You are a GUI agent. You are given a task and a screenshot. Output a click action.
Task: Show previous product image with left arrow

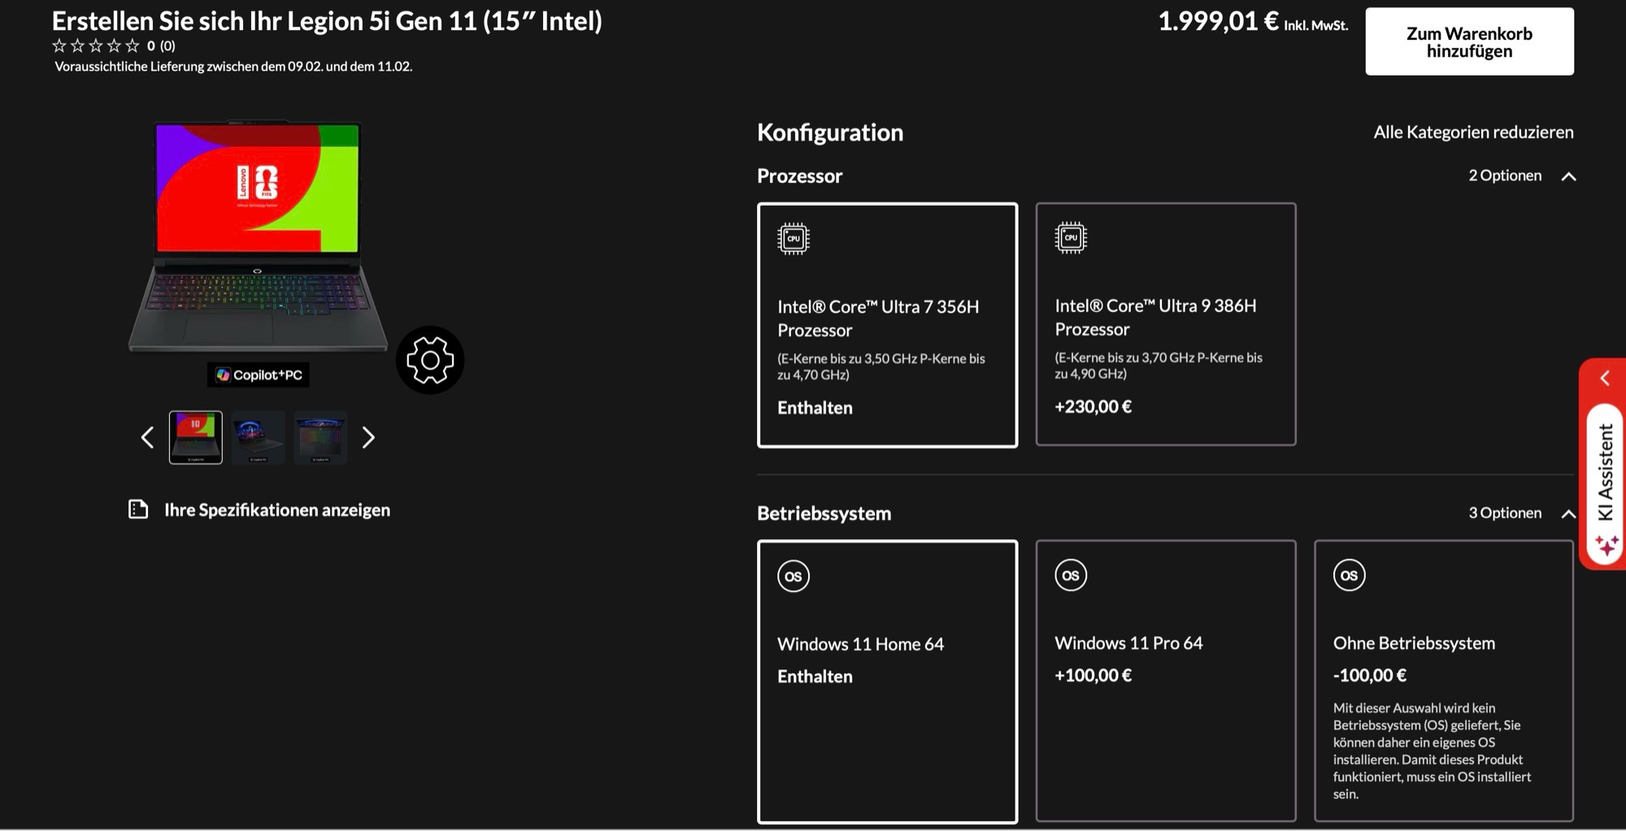[147, 437]
